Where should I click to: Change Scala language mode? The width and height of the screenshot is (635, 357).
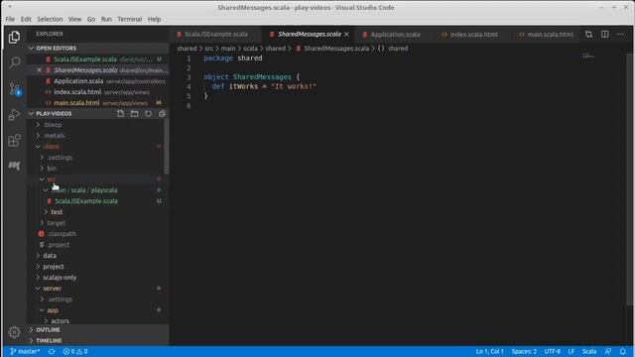589,351
